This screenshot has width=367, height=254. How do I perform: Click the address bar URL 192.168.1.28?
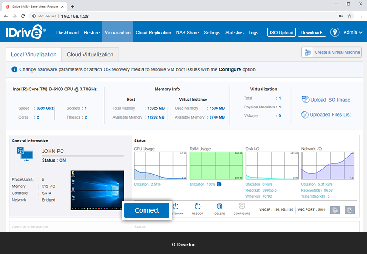(x=75, y=16)
